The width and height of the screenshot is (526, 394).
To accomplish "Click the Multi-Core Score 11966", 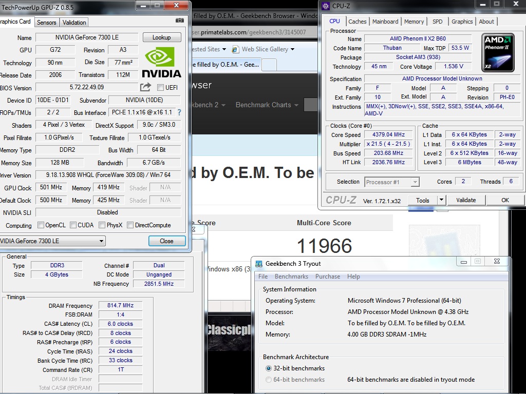I will click(325, 246).
